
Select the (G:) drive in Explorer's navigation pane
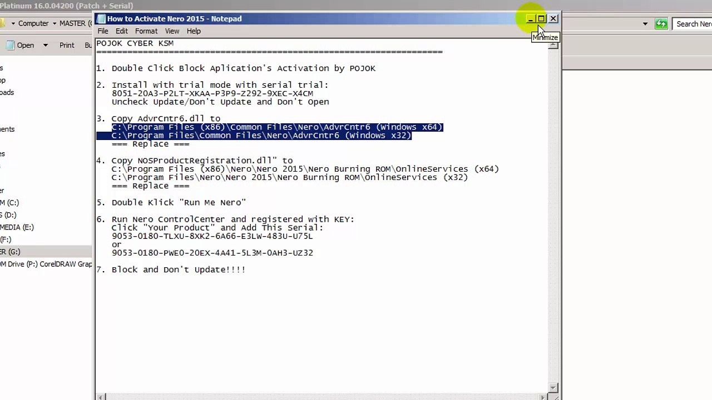click(x=10, y=252)
